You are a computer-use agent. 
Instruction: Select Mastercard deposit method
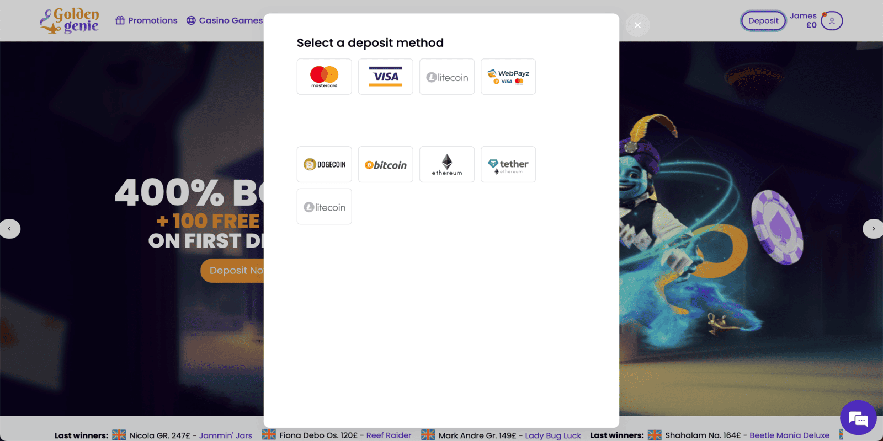click(x=324, y=77)
